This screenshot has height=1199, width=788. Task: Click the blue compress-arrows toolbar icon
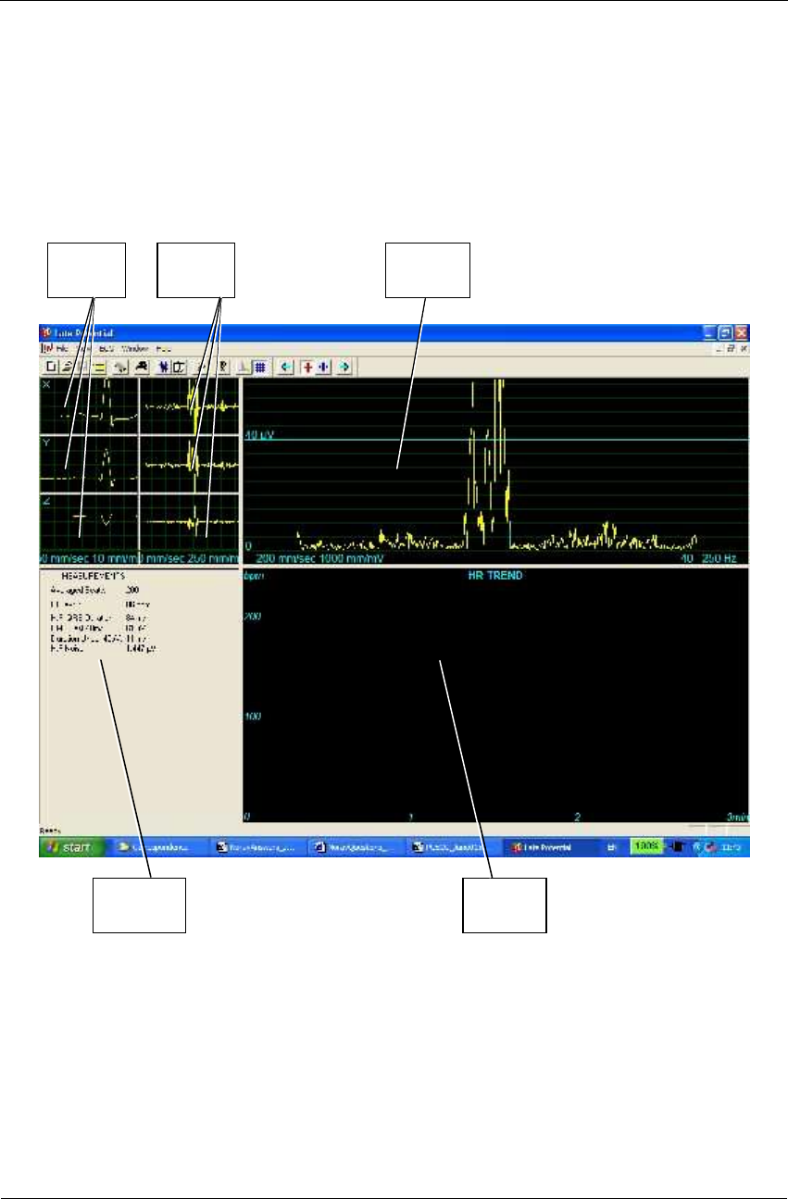point(324,367)
